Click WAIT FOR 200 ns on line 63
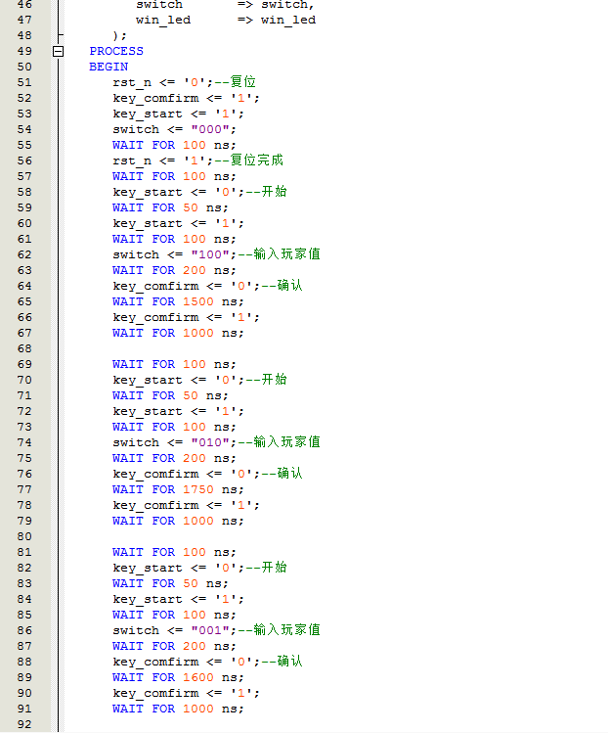Screen dimensions: 608x733 [174, 271]
